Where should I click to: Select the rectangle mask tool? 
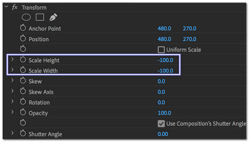[40, 17]
